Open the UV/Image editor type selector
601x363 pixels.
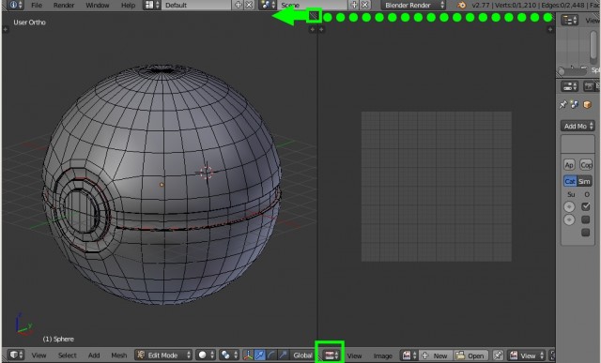[331, 355]
